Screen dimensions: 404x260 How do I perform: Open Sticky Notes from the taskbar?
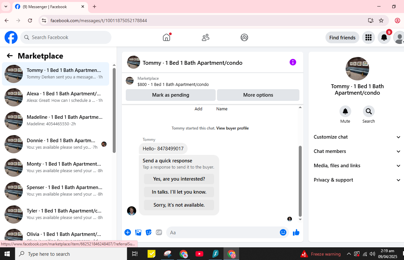tap(151, 254)
